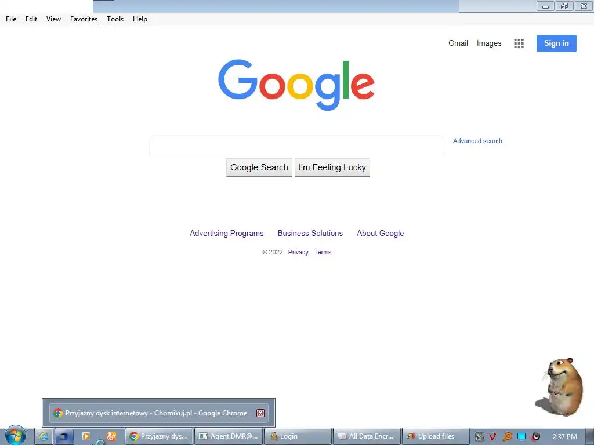Viewport: 594px width, 445px height.
Task: Open the Privacy link
Action: [298, 252]
